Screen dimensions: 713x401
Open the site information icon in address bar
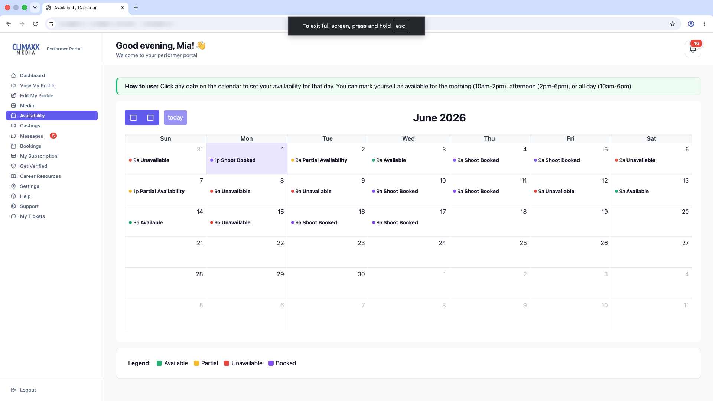coord(51,24)
